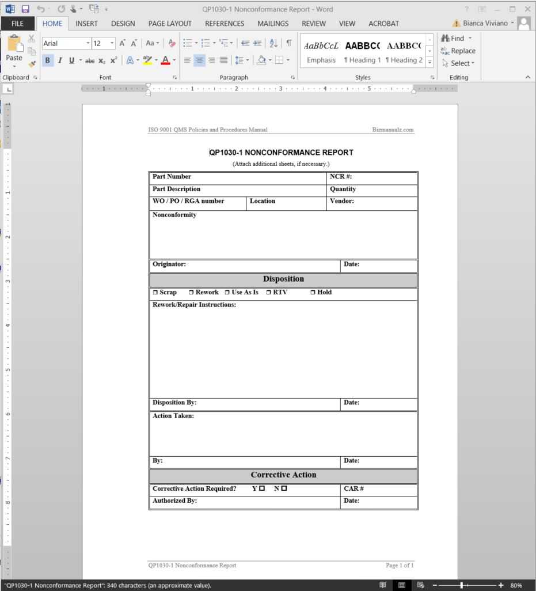536x591 pixels.
Task: Click the Bullets list icon
Action: (187, 43)
